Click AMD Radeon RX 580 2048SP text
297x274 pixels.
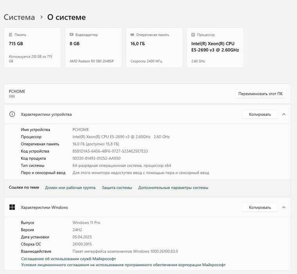coord(92,61)
